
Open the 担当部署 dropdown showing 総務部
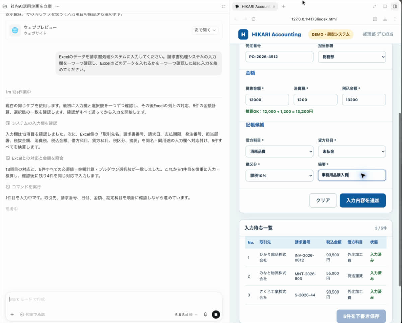point(352,57)
